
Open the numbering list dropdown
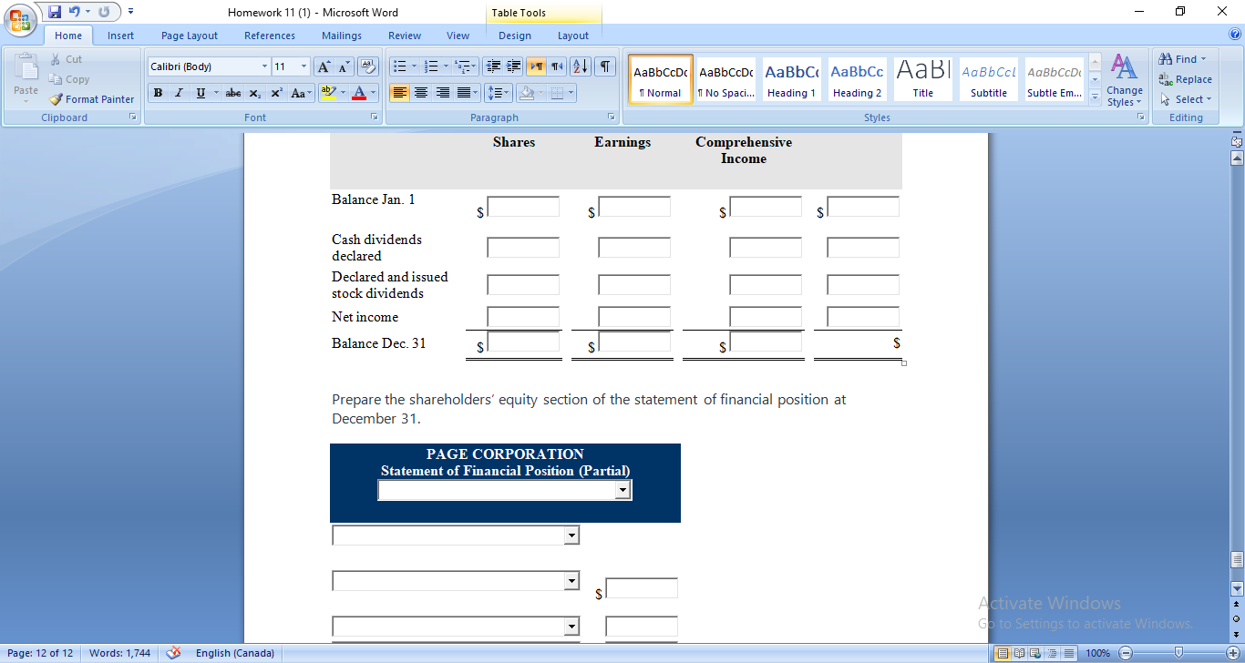(x=448, y=66)
